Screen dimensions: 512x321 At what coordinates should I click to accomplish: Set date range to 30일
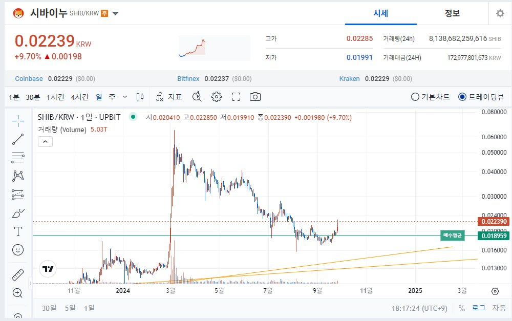point(49,308)
